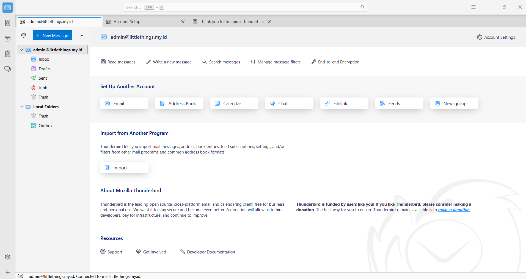Click the pencil icon for Write a new message
This screenshot has width=526, height=279.
(x=148, y=62)
